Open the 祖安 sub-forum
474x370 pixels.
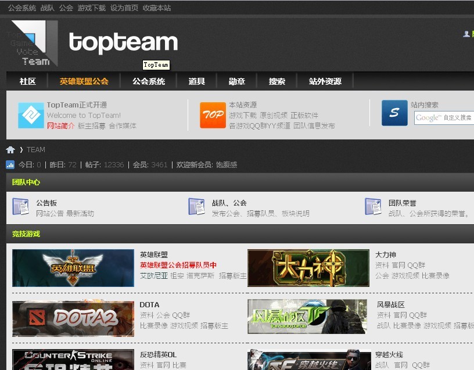coord(177,276)
